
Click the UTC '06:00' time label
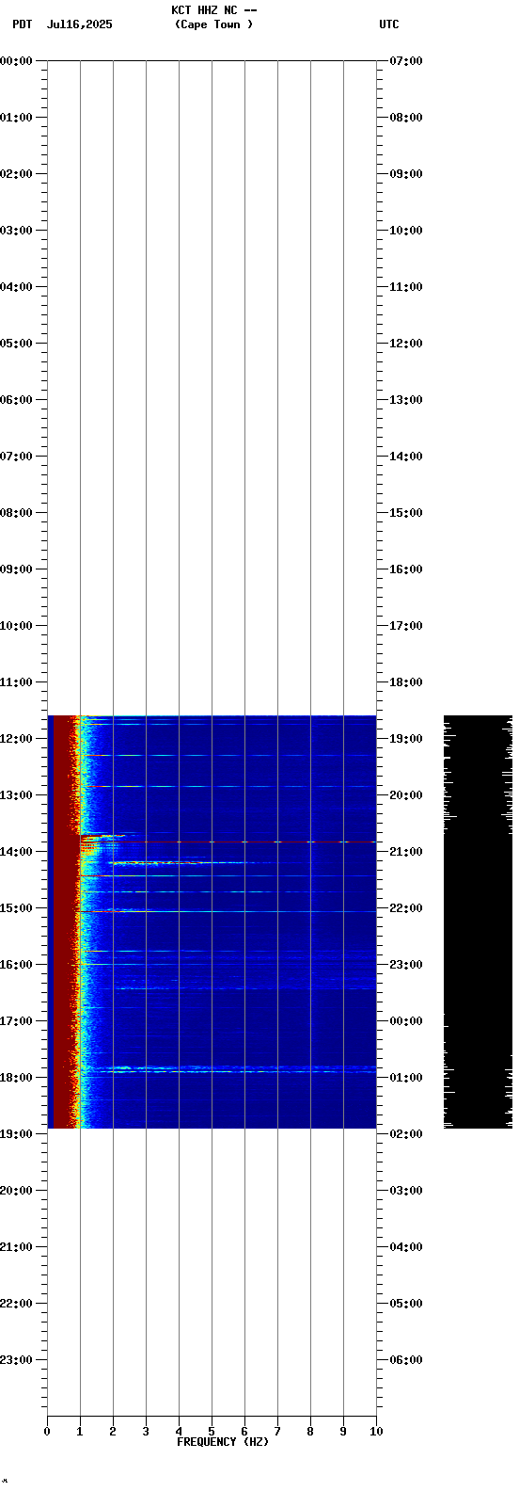tap(406, 1360)
